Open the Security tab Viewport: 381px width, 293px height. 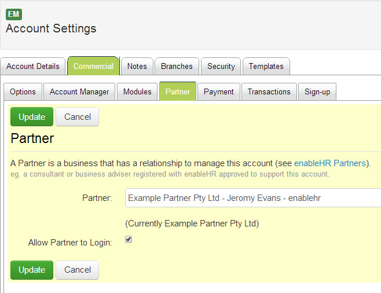click(221, 66)
